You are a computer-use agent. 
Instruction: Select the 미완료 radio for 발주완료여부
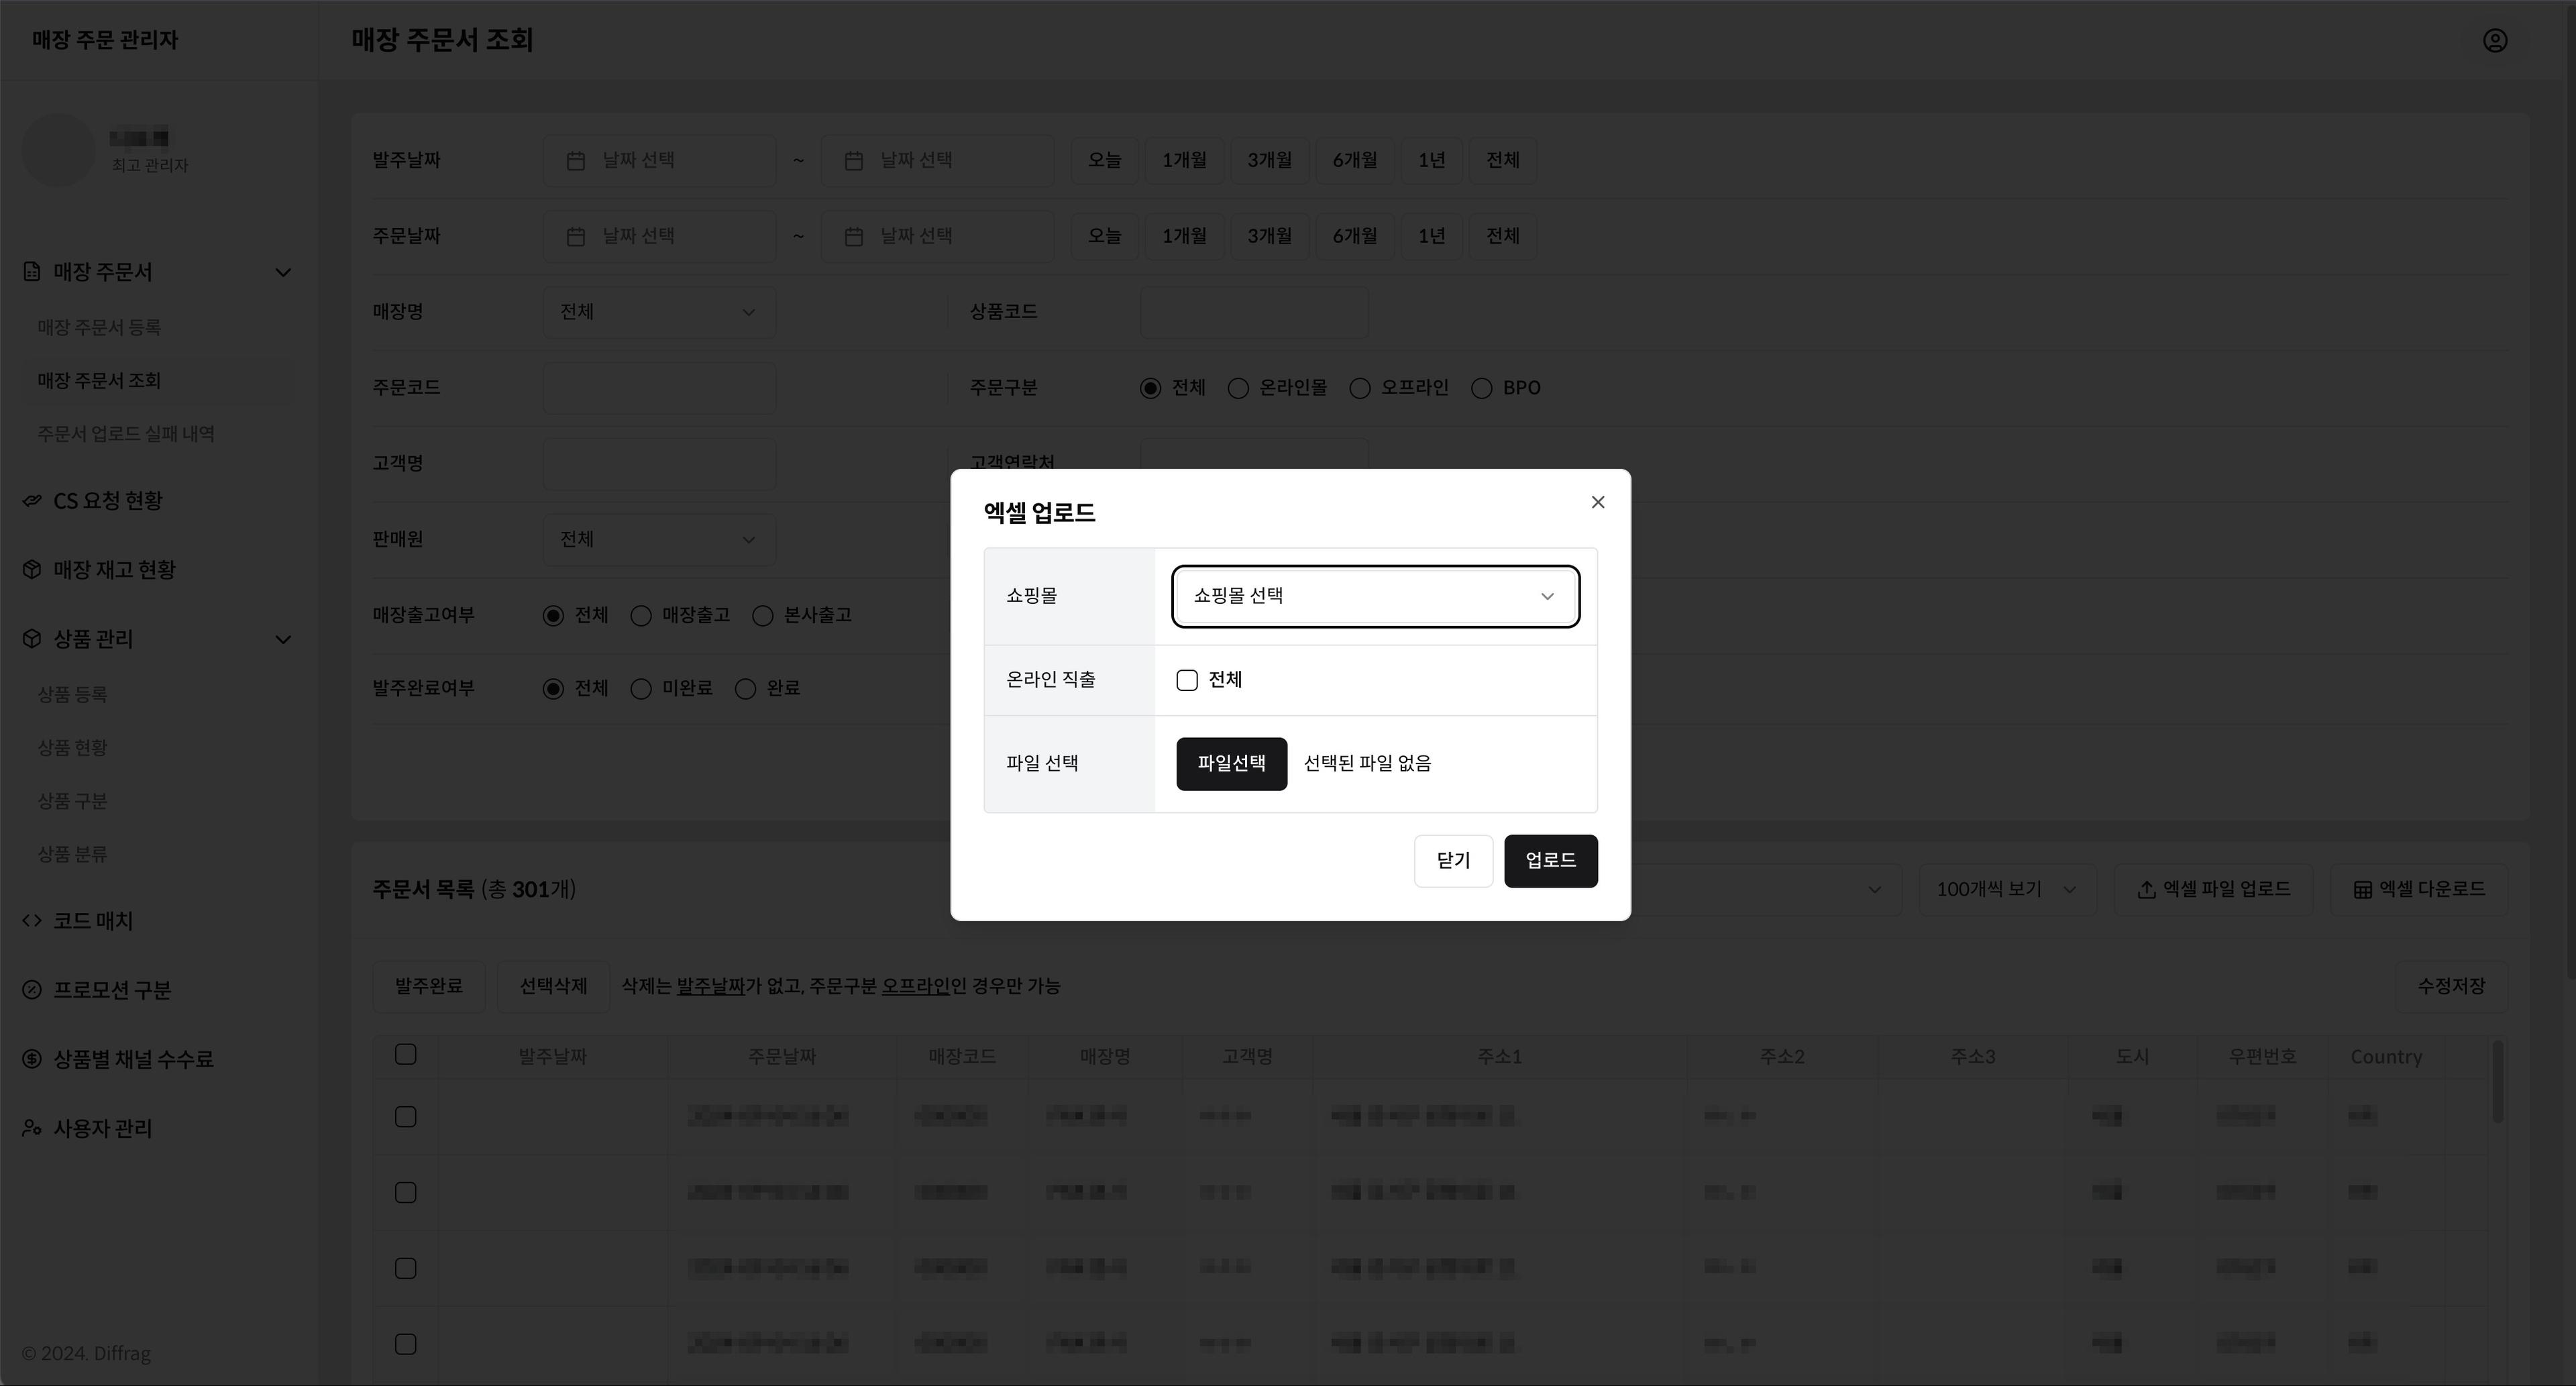tap(641, 689)
